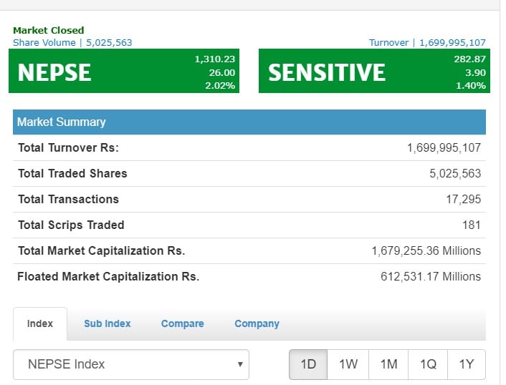Viewport: 506px width, 385px height.
Task: Click the Market Summary header bar
Action: click(x=249, y=122)
